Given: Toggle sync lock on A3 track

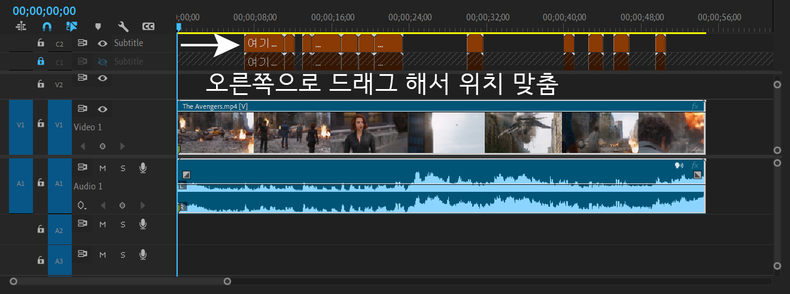Looking at the screenshot, I should (x=83, y=255).
